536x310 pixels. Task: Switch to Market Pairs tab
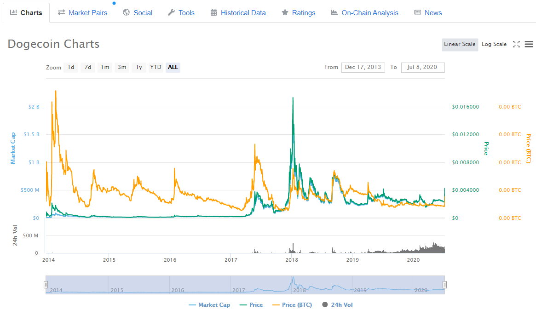82,12
